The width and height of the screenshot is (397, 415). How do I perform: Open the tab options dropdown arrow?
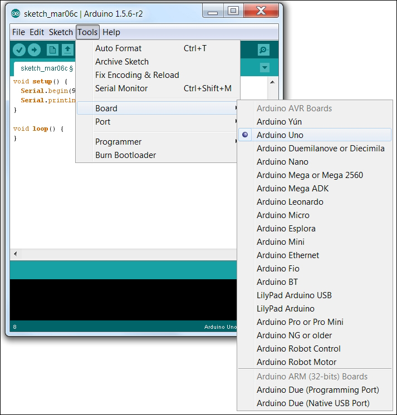tap(264, 68)
